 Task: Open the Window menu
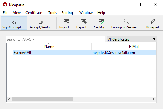tap(86, 13)
